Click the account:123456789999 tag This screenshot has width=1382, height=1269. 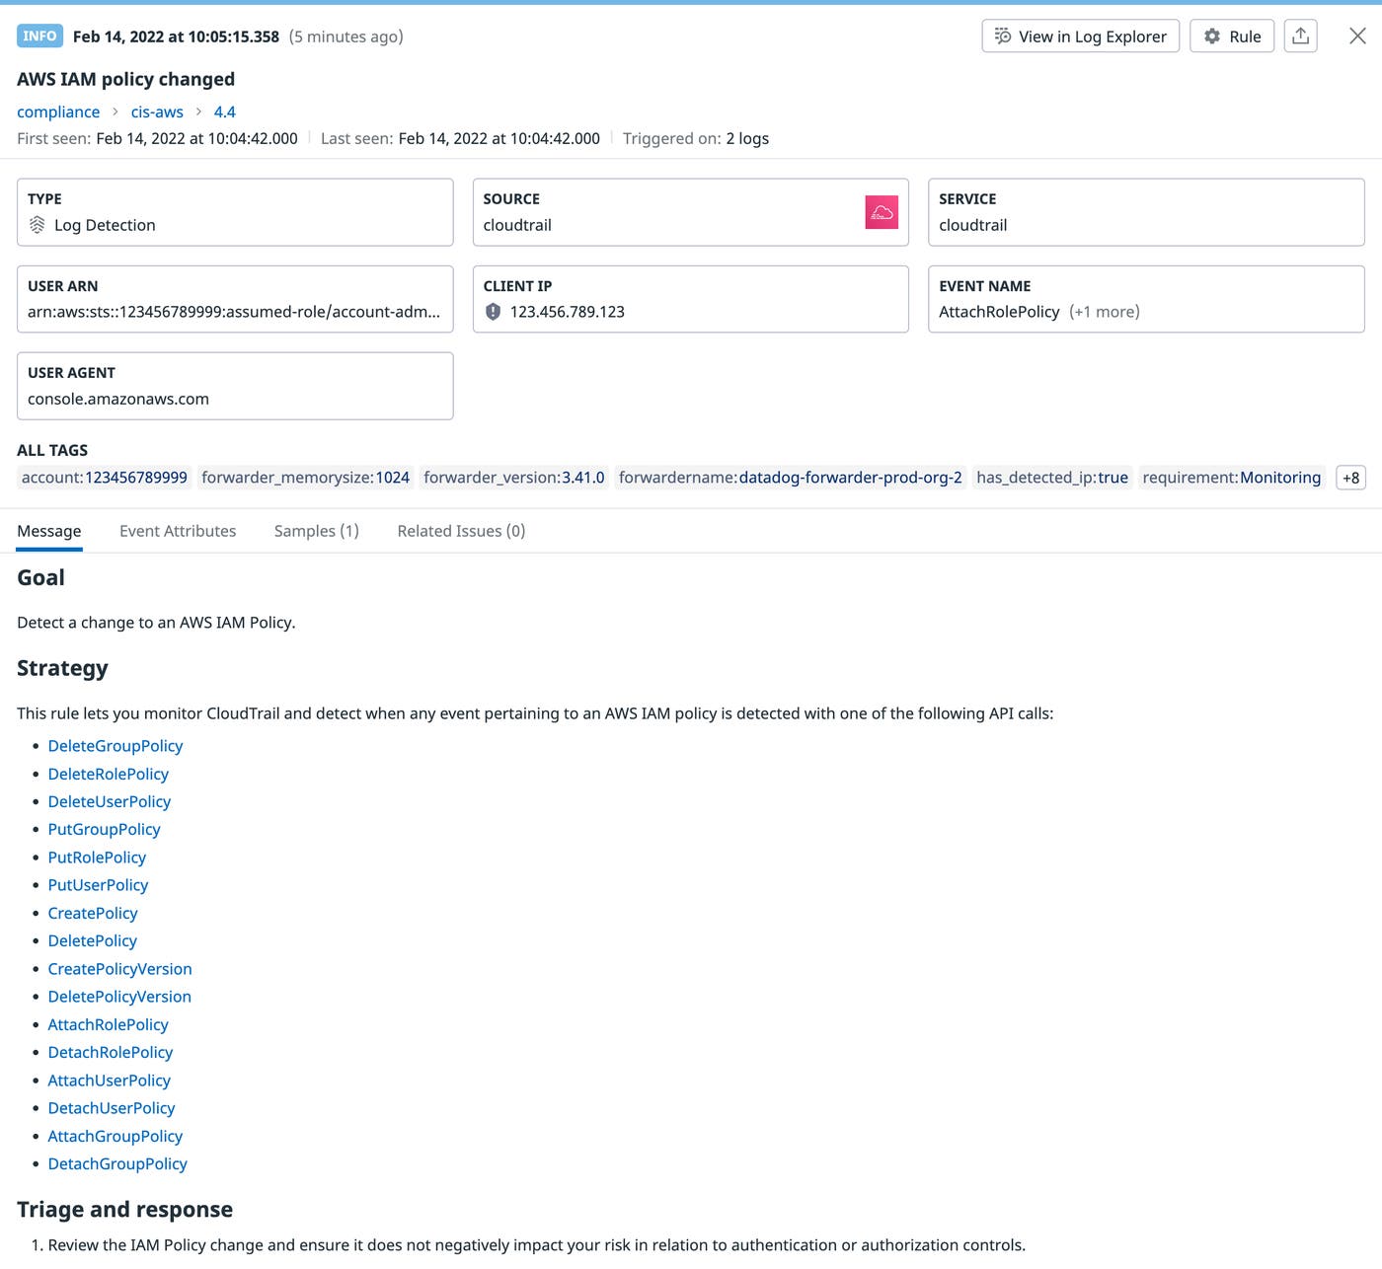[x=103, y=477]
